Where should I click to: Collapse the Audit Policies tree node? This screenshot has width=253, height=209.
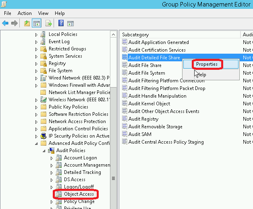coord(44,150)
